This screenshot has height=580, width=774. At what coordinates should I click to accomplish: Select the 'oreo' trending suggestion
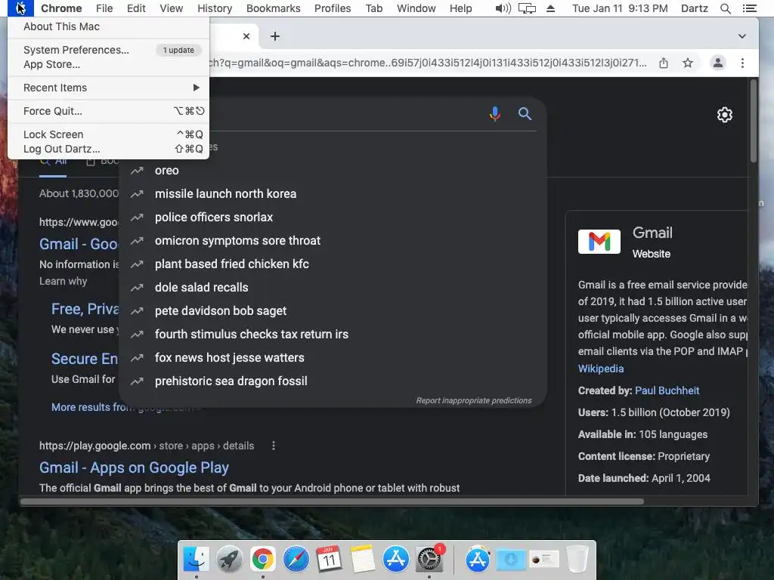333,171
